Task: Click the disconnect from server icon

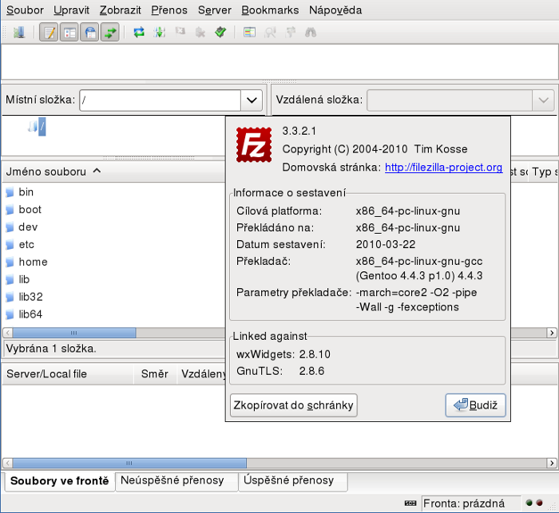Action: 200,33
